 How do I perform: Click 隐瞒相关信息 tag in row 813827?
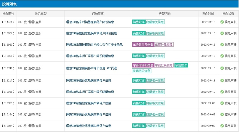155,33
